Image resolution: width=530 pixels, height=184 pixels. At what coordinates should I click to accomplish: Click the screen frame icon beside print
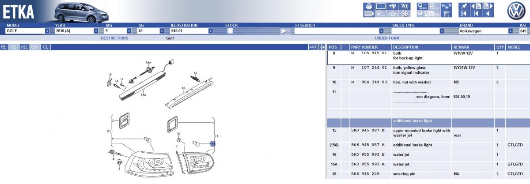pyautogui.click(x=381, y=6)
